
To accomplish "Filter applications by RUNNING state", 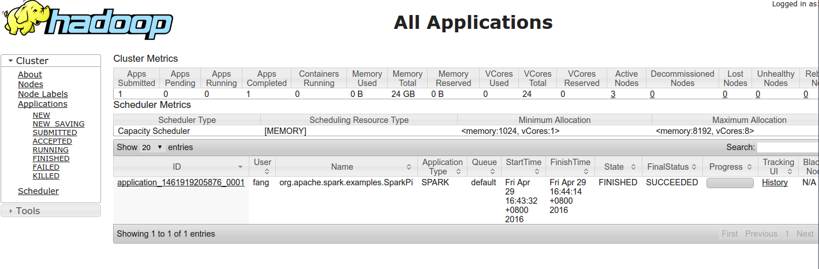I will coord(51,150).
